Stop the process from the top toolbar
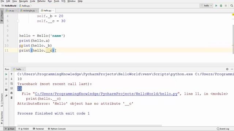234x131 pixels. [x=226, y=6]
